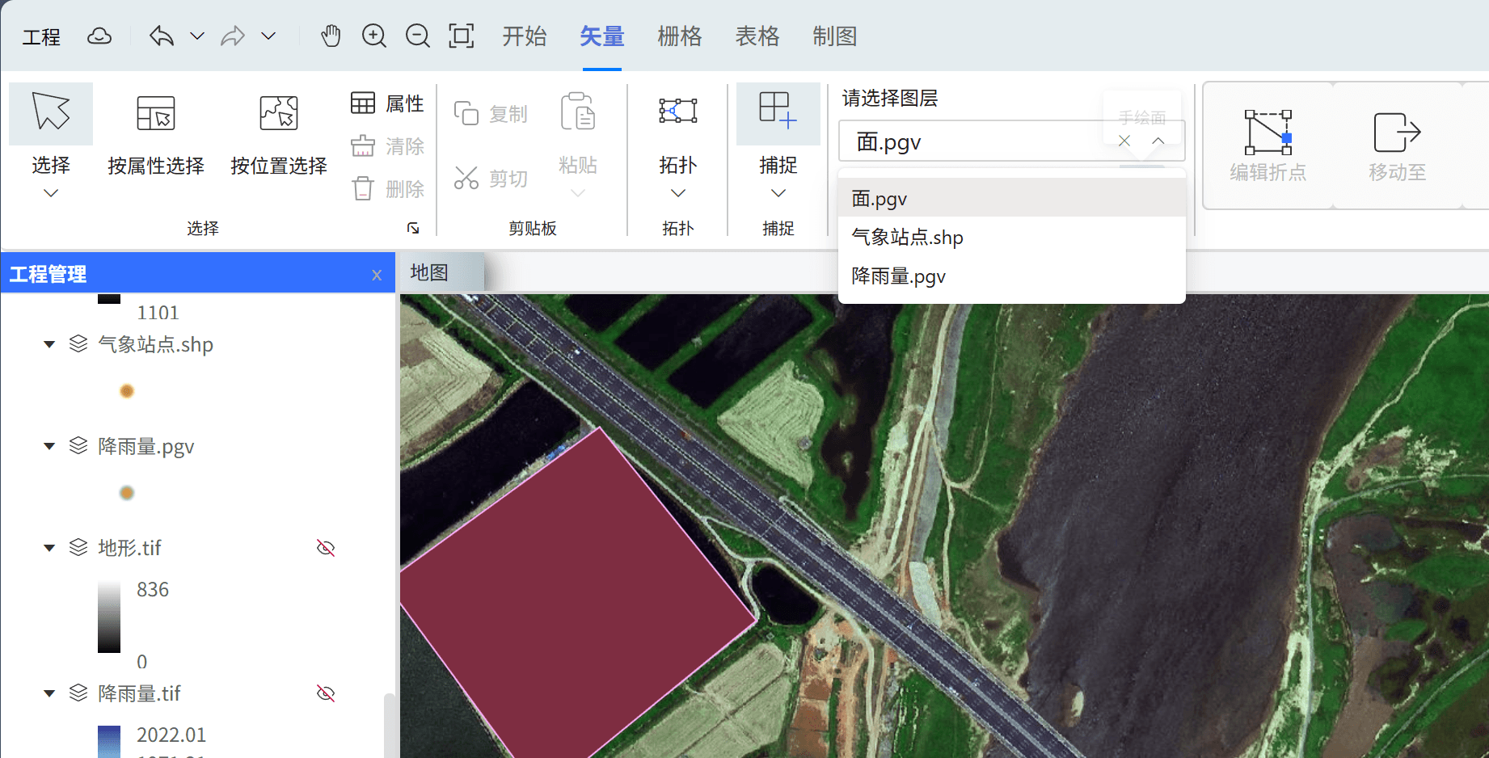1489x758 pixels.
Task: Click the full extent view icon
Action: [x=461, y=36]
